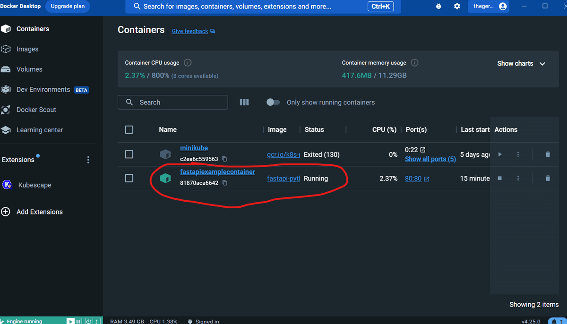Image resolution: width=567 pixels, height=324 pixels.
Task: Copy container ID 81870aca6642
Action: 225,183
